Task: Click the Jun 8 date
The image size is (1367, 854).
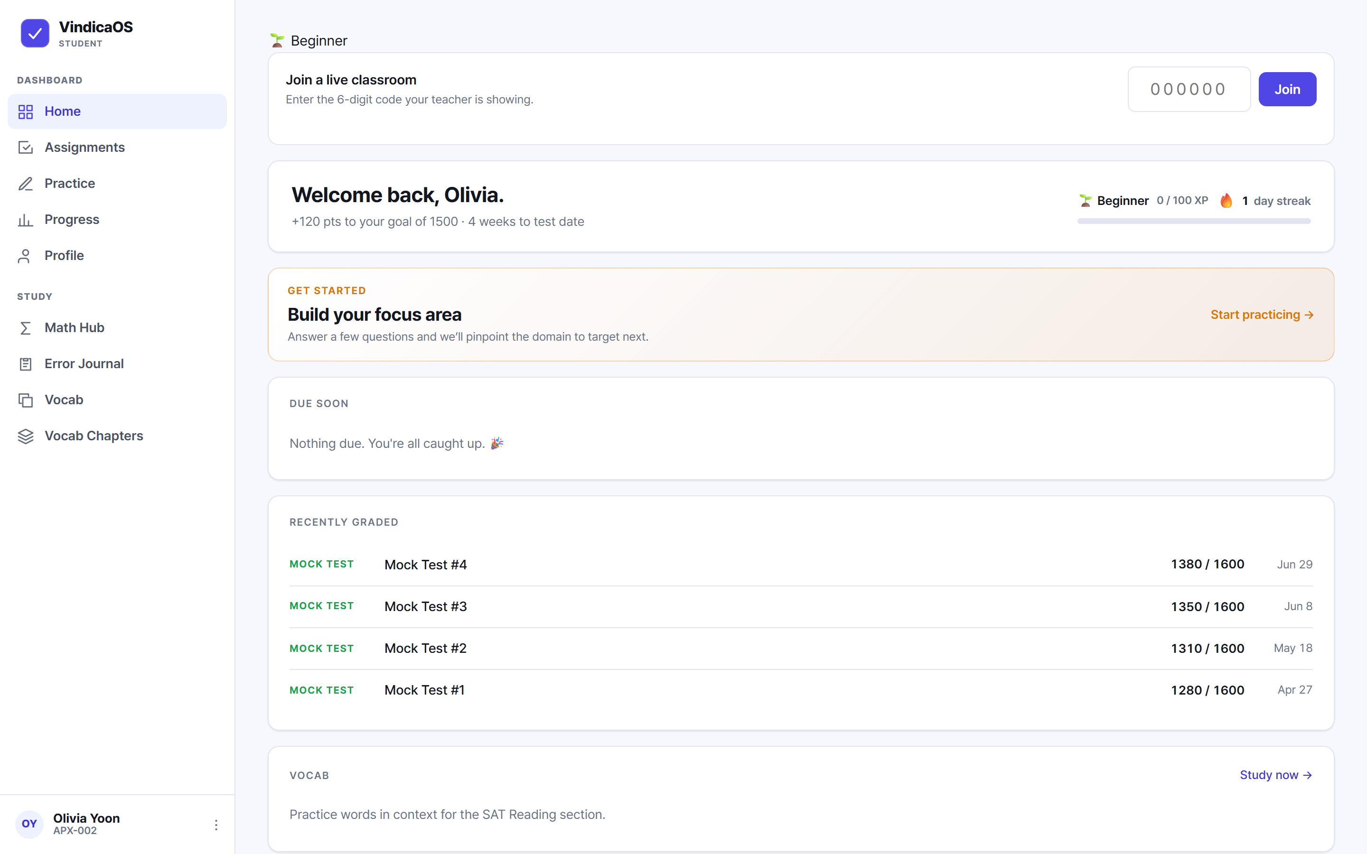Action: 1298,607
